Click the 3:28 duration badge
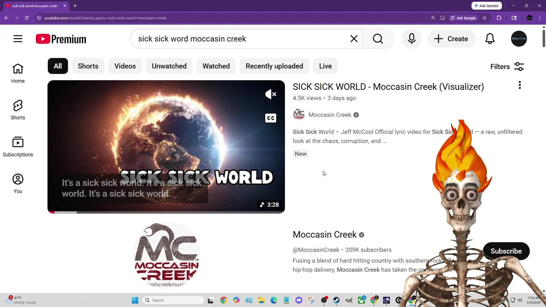The image size is (546, 307). click(x=269, y=205)
